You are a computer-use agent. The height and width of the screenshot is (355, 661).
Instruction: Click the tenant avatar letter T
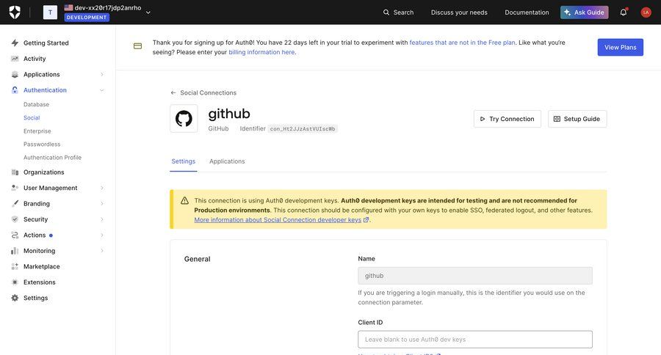coord(50,12)
